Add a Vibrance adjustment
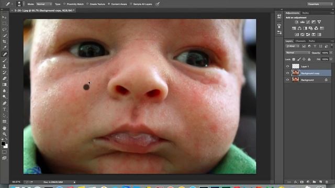Screen dimensions: 335x188 (319, 22)
